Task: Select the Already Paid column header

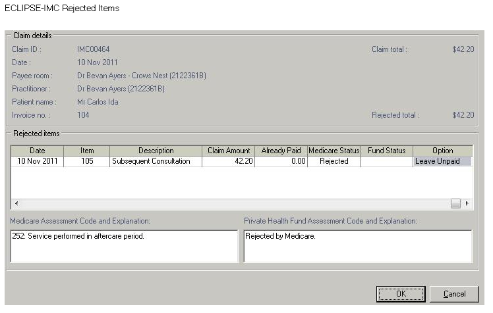Action: tap(281, 151)
